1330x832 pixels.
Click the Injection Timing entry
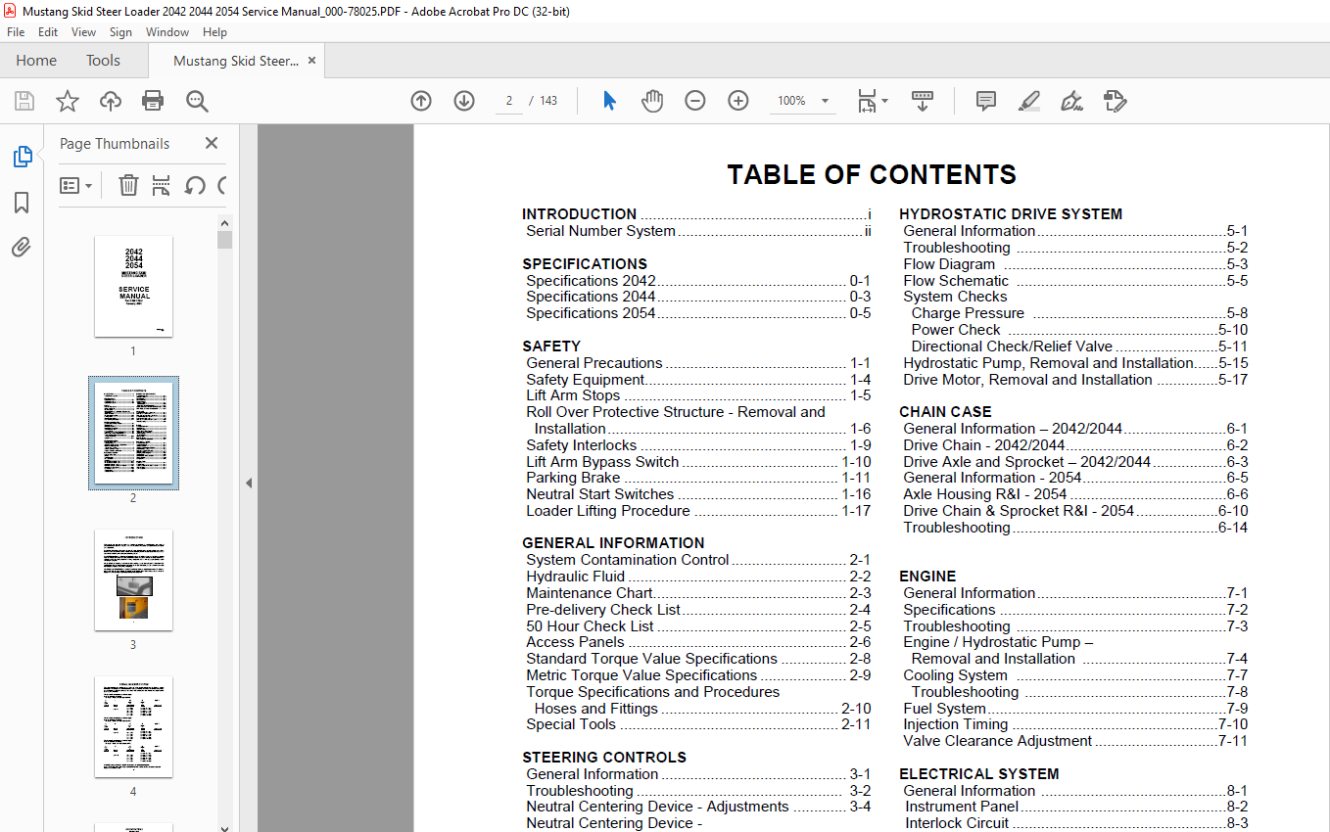(1075, 724)
